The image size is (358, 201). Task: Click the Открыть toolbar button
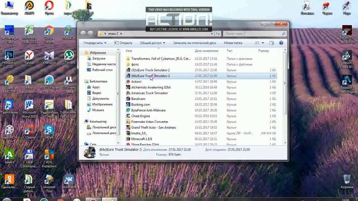123,43
